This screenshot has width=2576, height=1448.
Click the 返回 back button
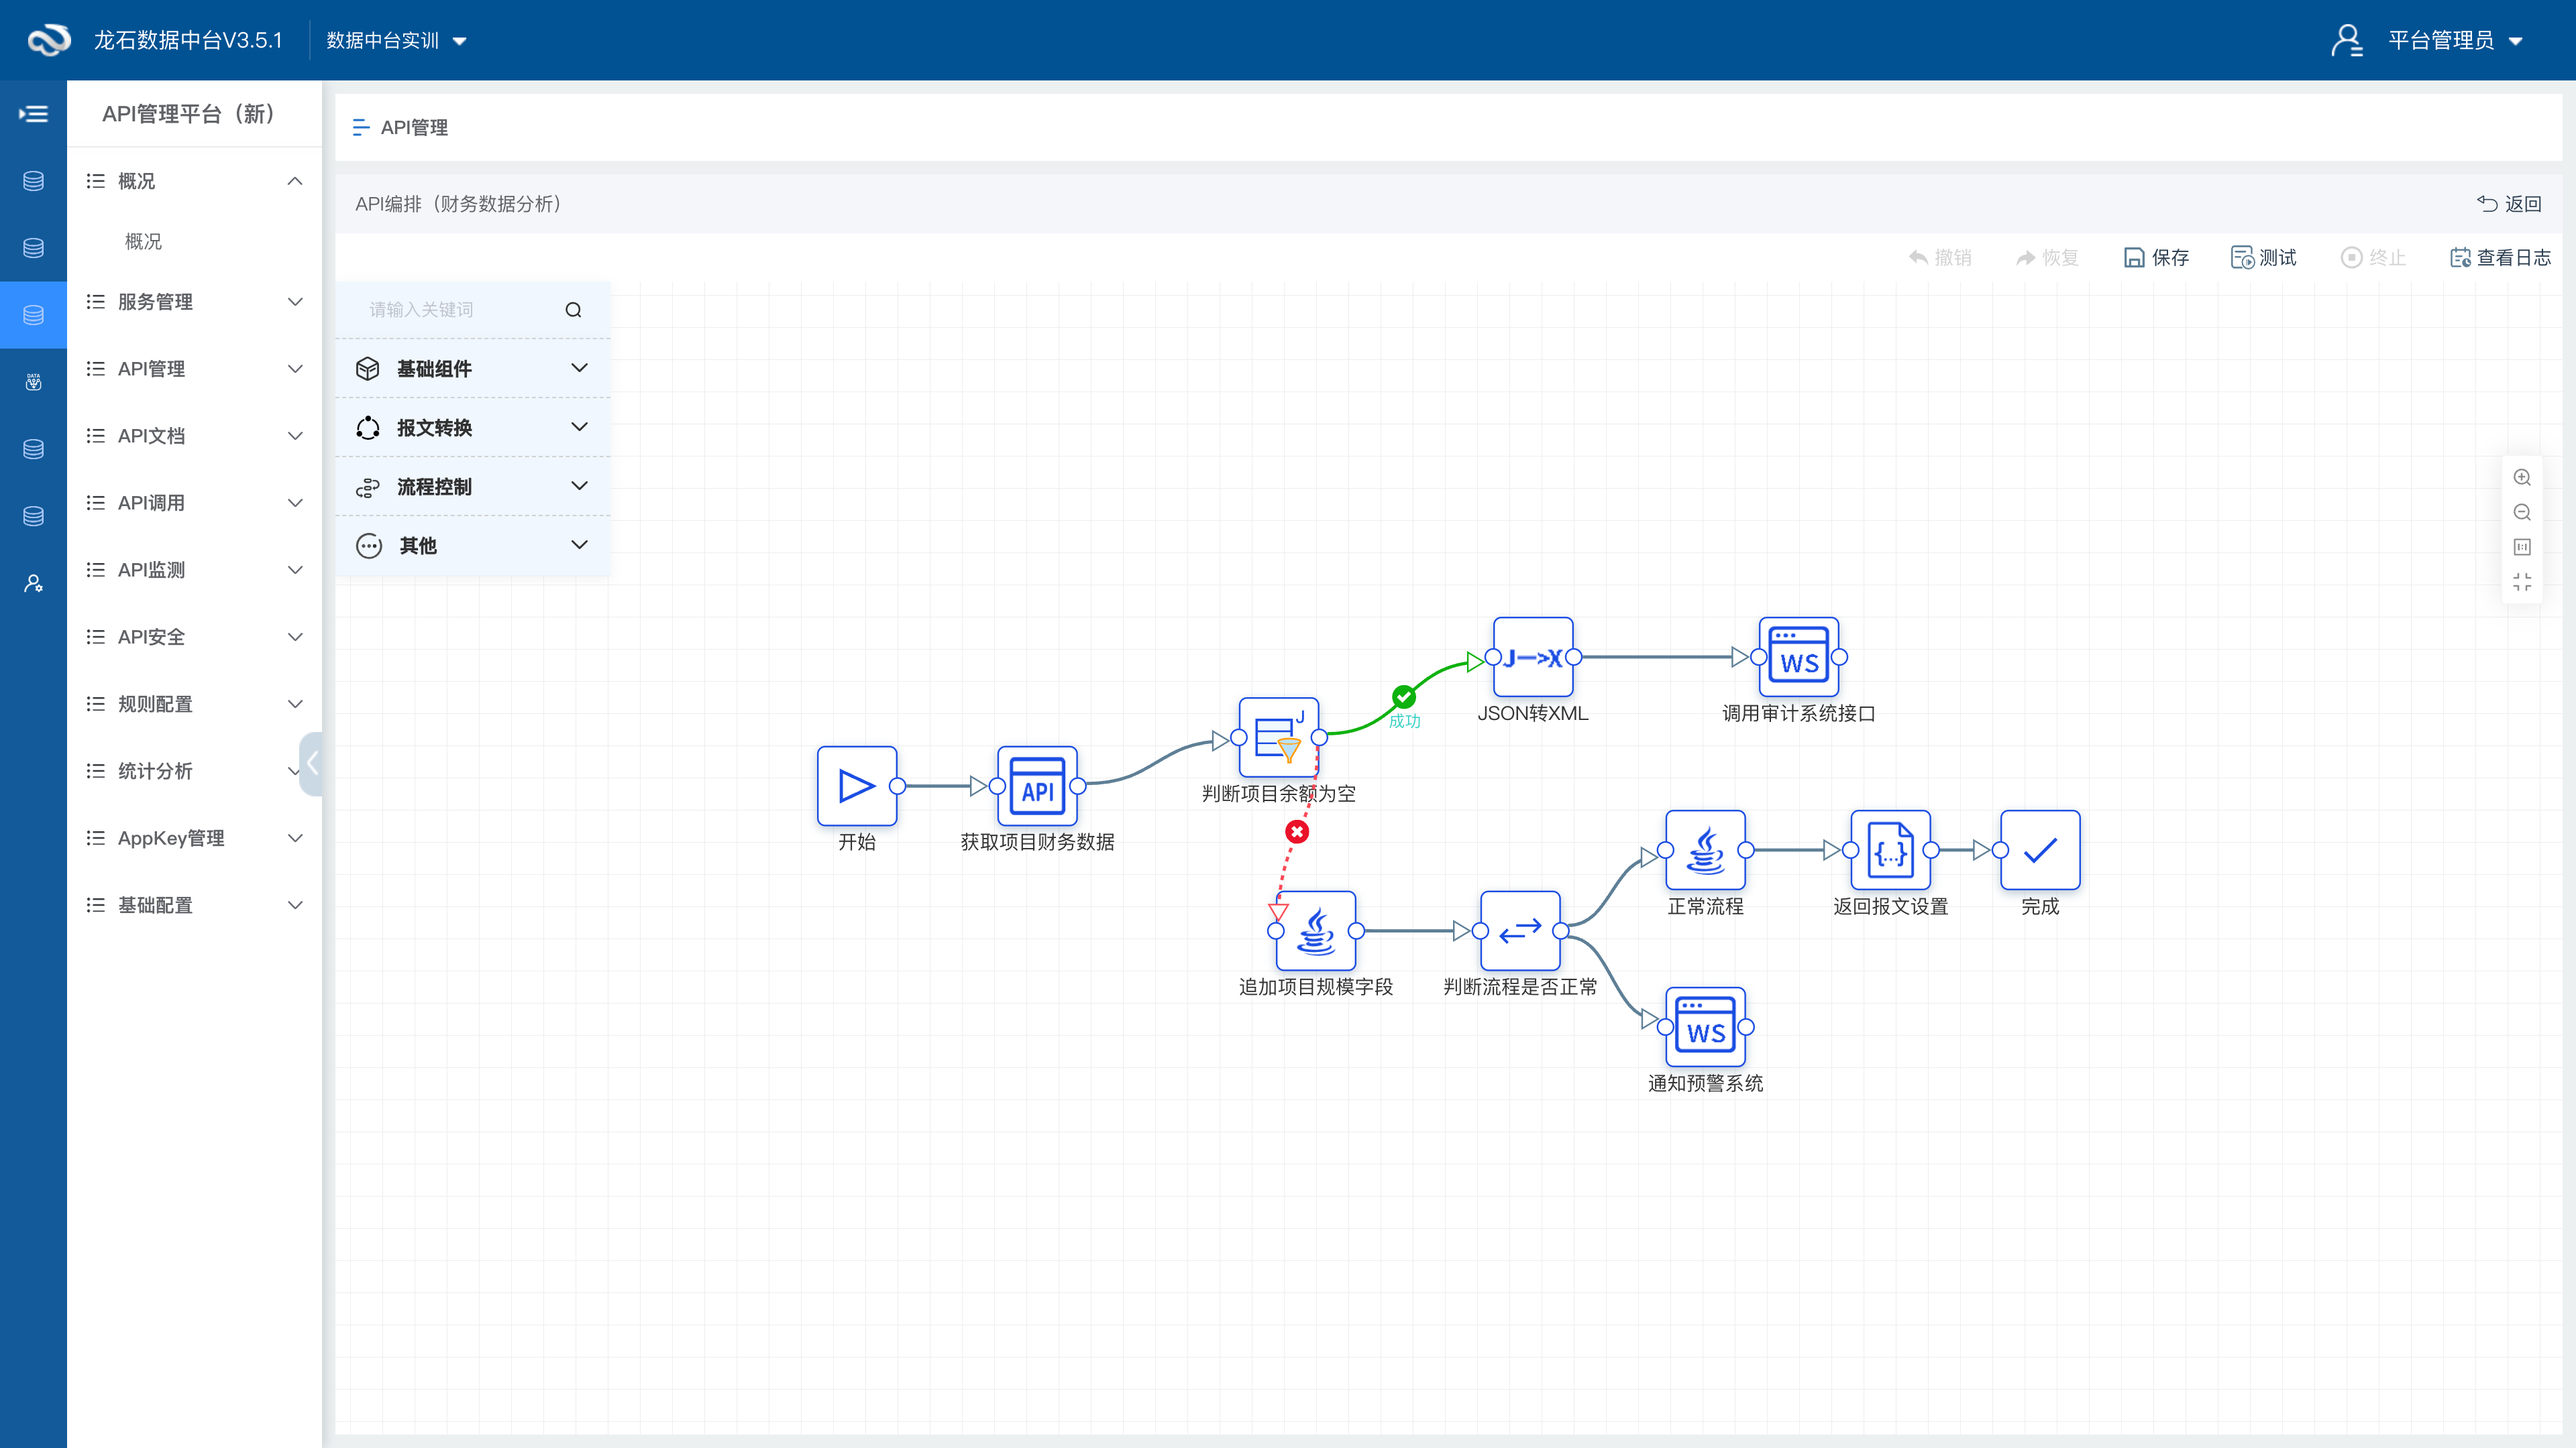(x=2509, y=204)
